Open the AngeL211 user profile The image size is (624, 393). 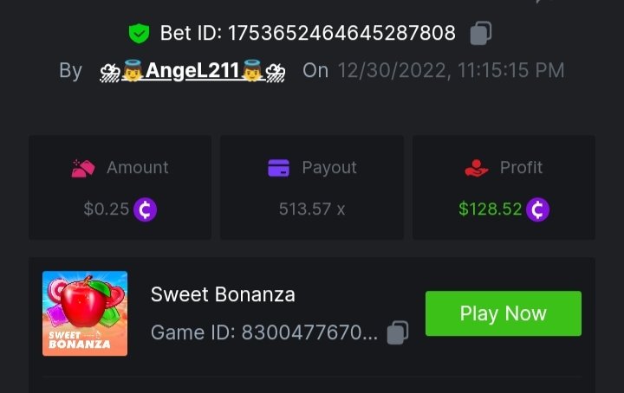tap(192, 71)
